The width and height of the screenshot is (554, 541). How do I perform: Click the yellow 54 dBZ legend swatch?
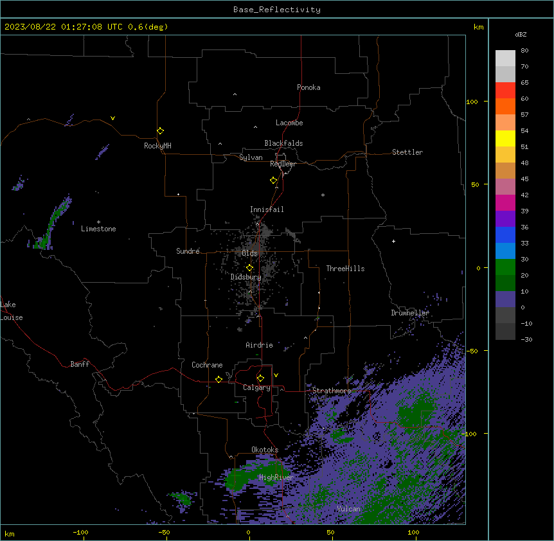point(505,139)
